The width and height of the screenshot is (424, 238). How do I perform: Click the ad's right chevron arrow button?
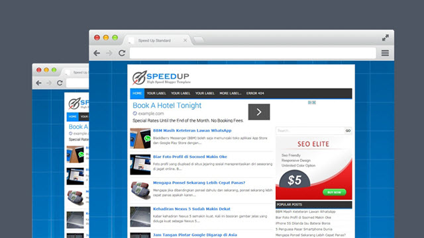[259, 112]
